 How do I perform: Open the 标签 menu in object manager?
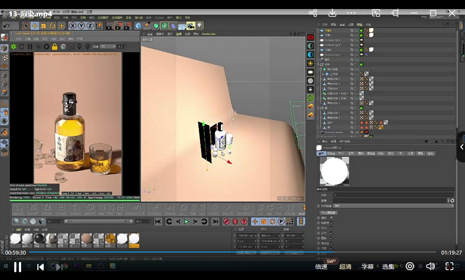pyautogui.click(x=360, y=25)
